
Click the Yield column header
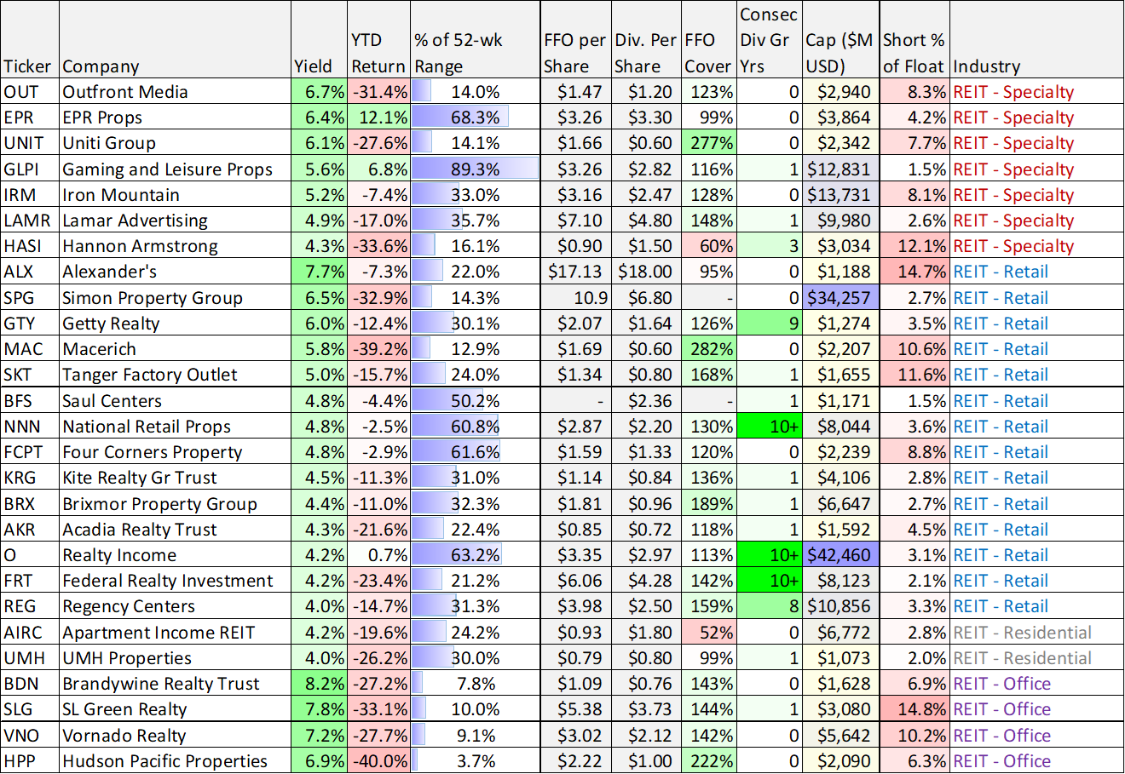(x=319, y=40)
